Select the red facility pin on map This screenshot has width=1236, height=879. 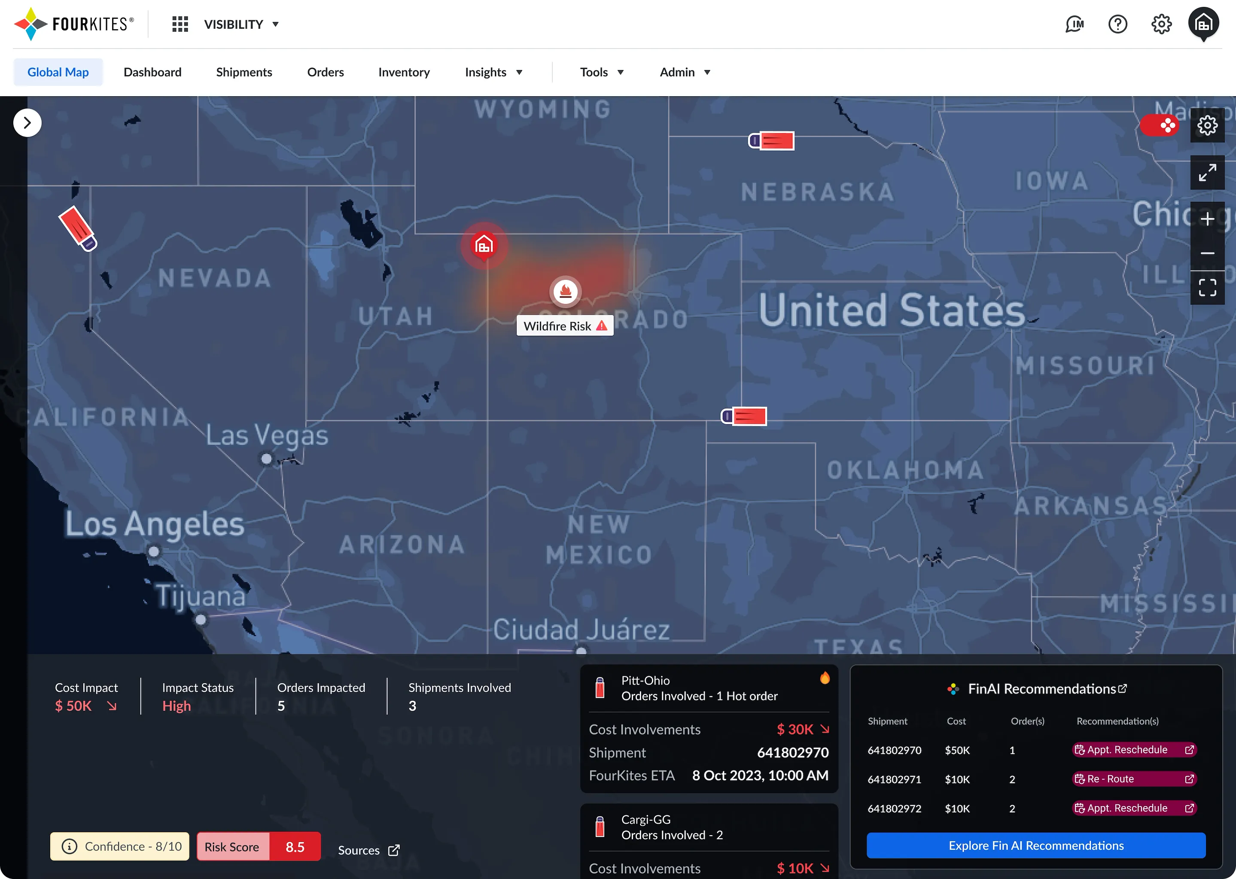tap(484, 246)
